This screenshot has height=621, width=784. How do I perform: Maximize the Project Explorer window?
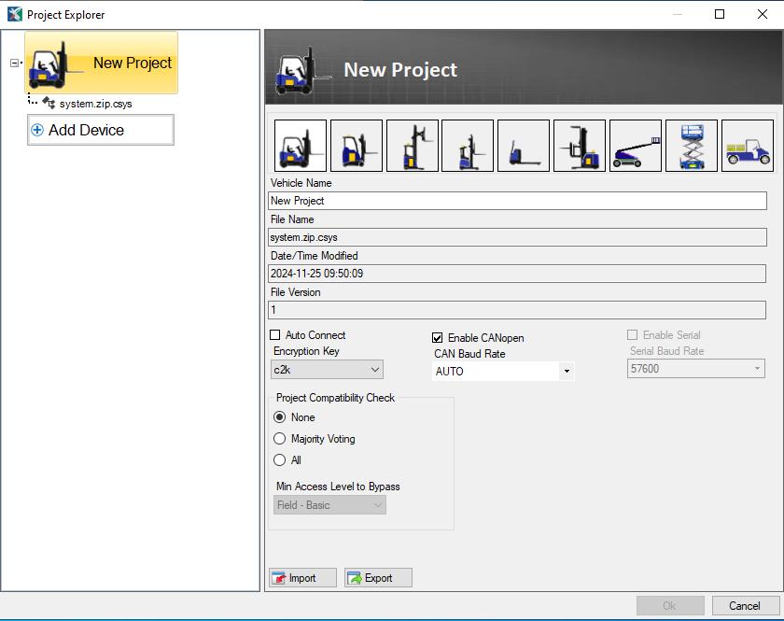point(720,14)
